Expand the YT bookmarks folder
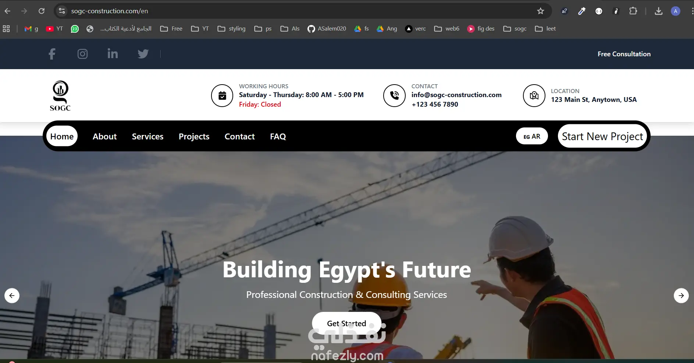 coord(200,29)
